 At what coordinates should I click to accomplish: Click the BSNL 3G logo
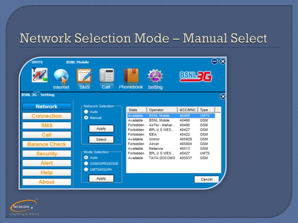pyautogui.click(x=196, y=76)
